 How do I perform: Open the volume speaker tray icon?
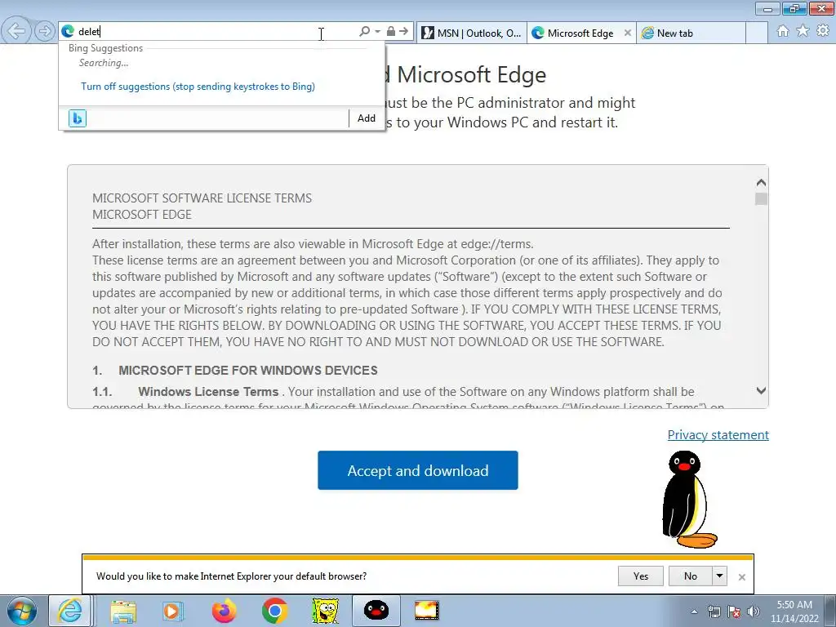754,611
